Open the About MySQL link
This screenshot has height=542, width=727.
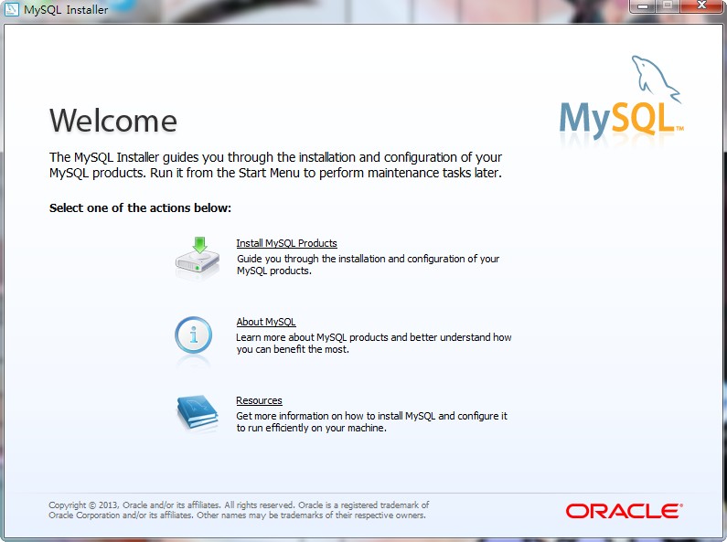266,322
